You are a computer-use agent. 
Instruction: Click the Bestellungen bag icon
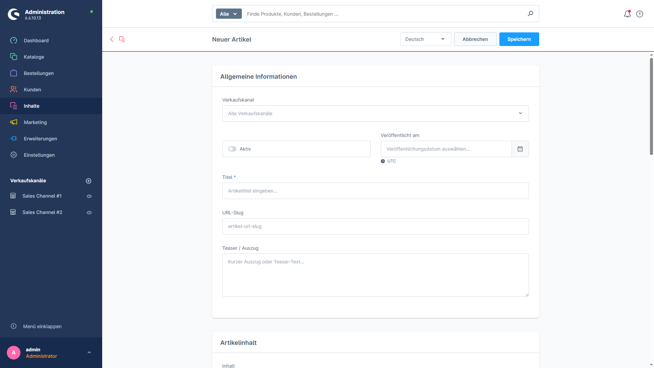(14, 73)
